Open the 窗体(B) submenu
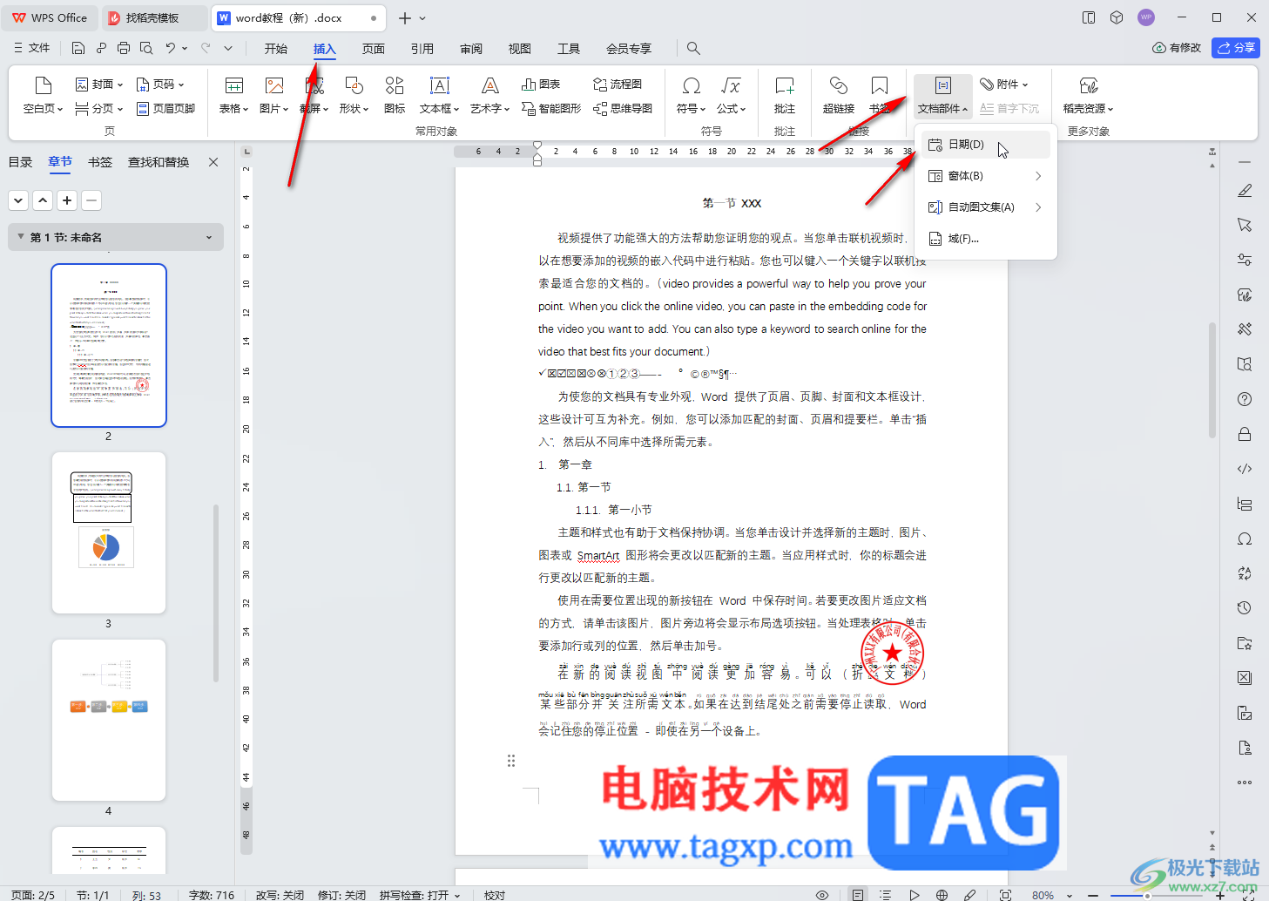This screenshot has height=901, width=1269. 986,176
